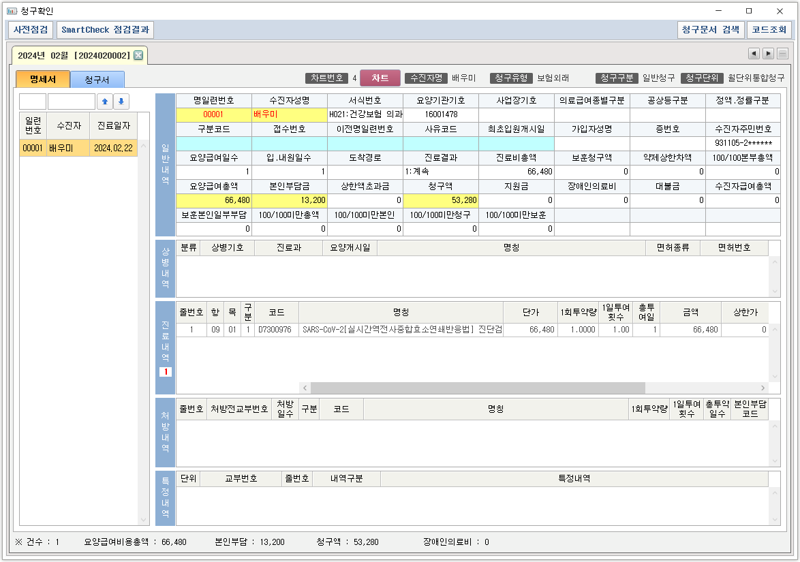The width and height of the screenshot is (800, 562).
Task: Open 사전점검 from the top toolbar
Action: [32, 30]
